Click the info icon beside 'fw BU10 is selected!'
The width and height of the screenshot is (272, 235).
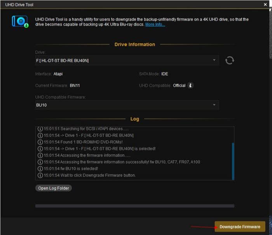(x=40, y=169)
